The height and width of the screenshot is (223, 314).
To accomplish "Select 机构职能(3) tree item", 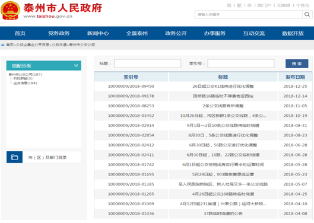I will pyautogui.click(x=23, y=78).
